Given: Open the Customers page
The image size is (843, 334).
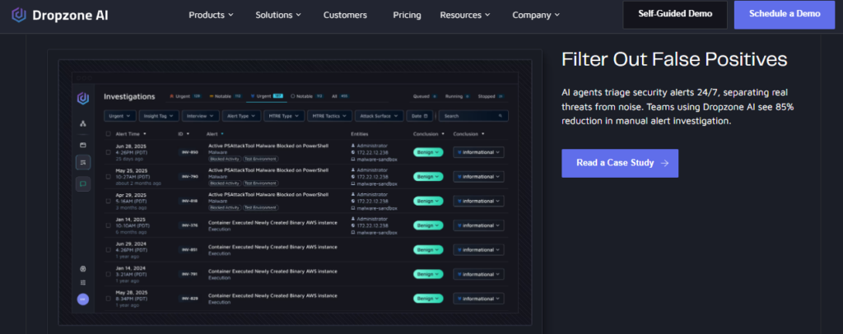Looking at the screenshot, I should (345, 15).
